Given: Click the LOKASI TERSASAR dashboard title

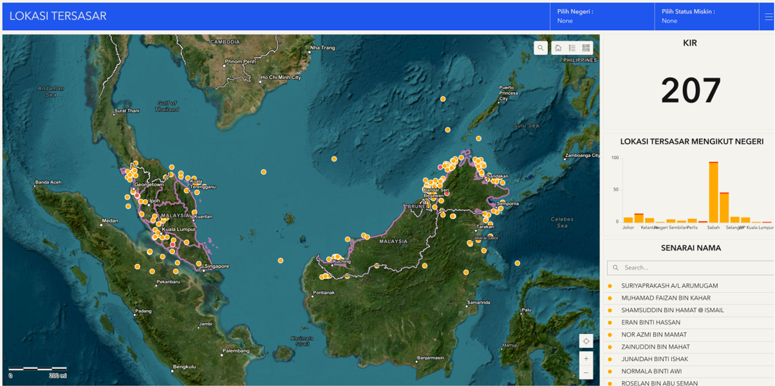Looking at the screenshot, I should tap(58, 16).
